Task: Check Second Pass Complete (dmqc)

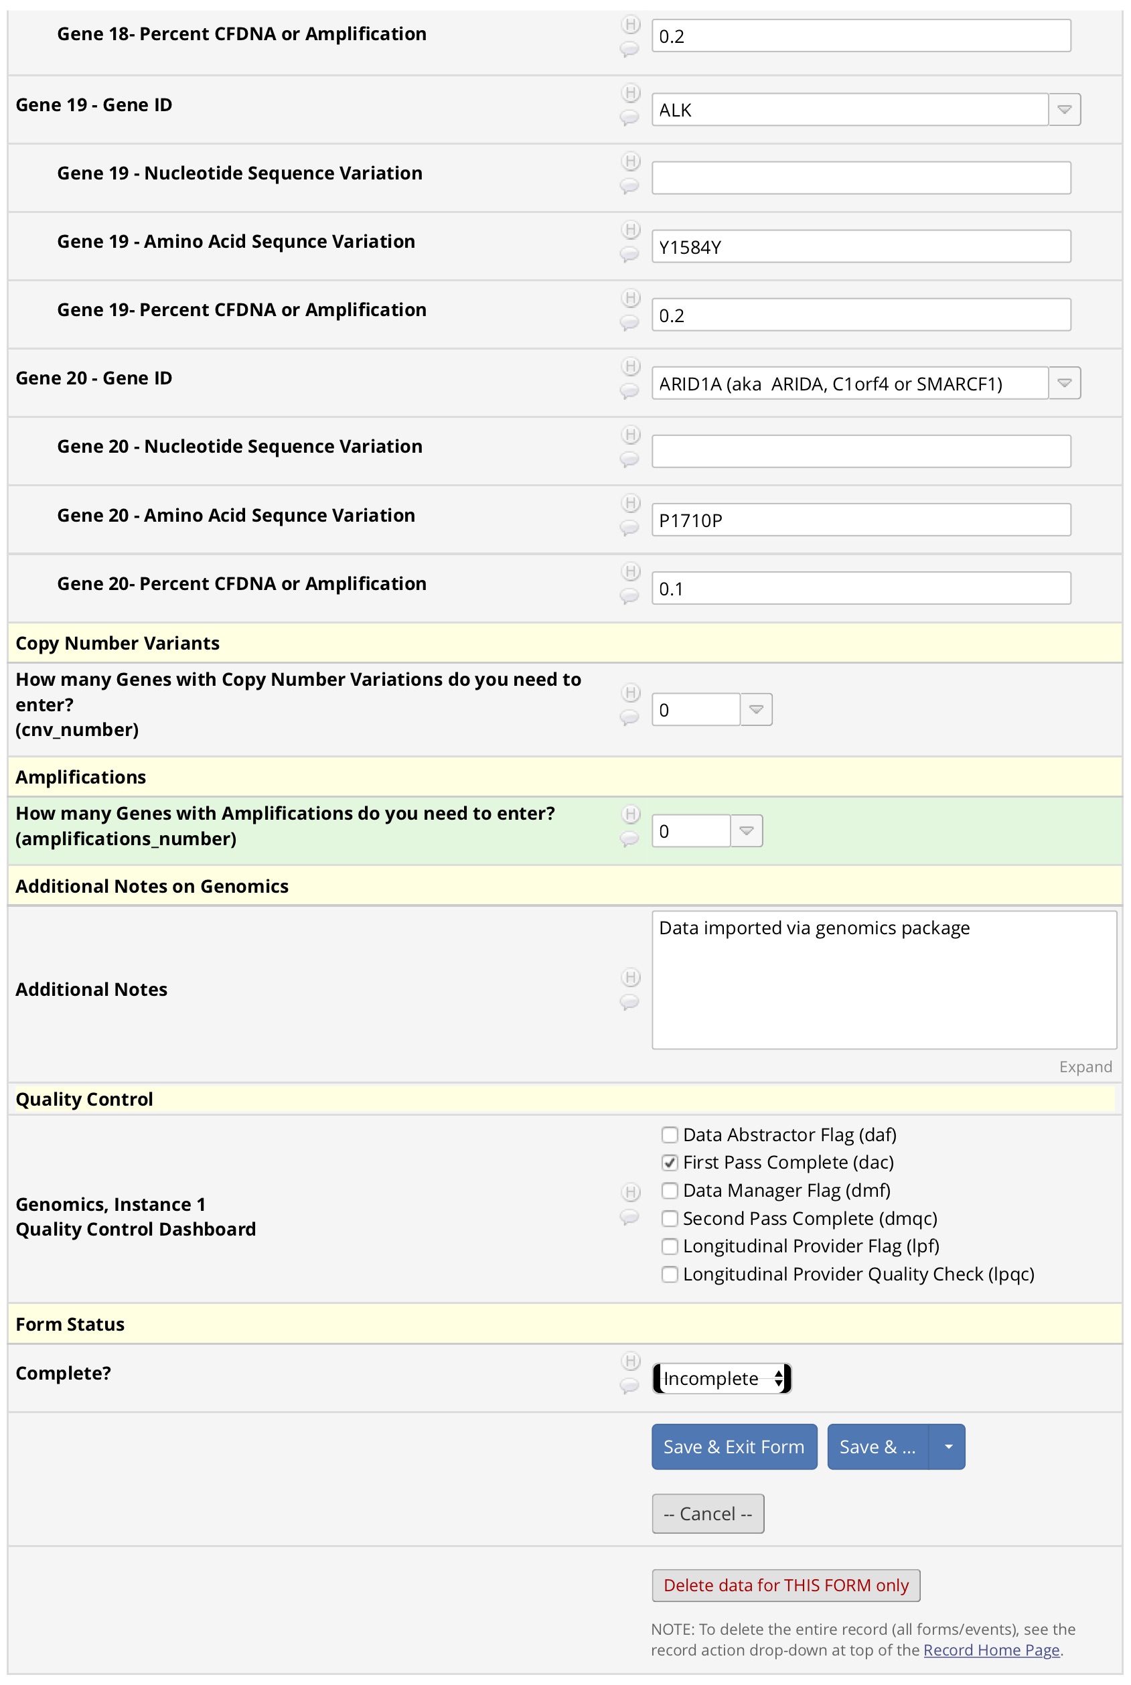Action: 670,1218
